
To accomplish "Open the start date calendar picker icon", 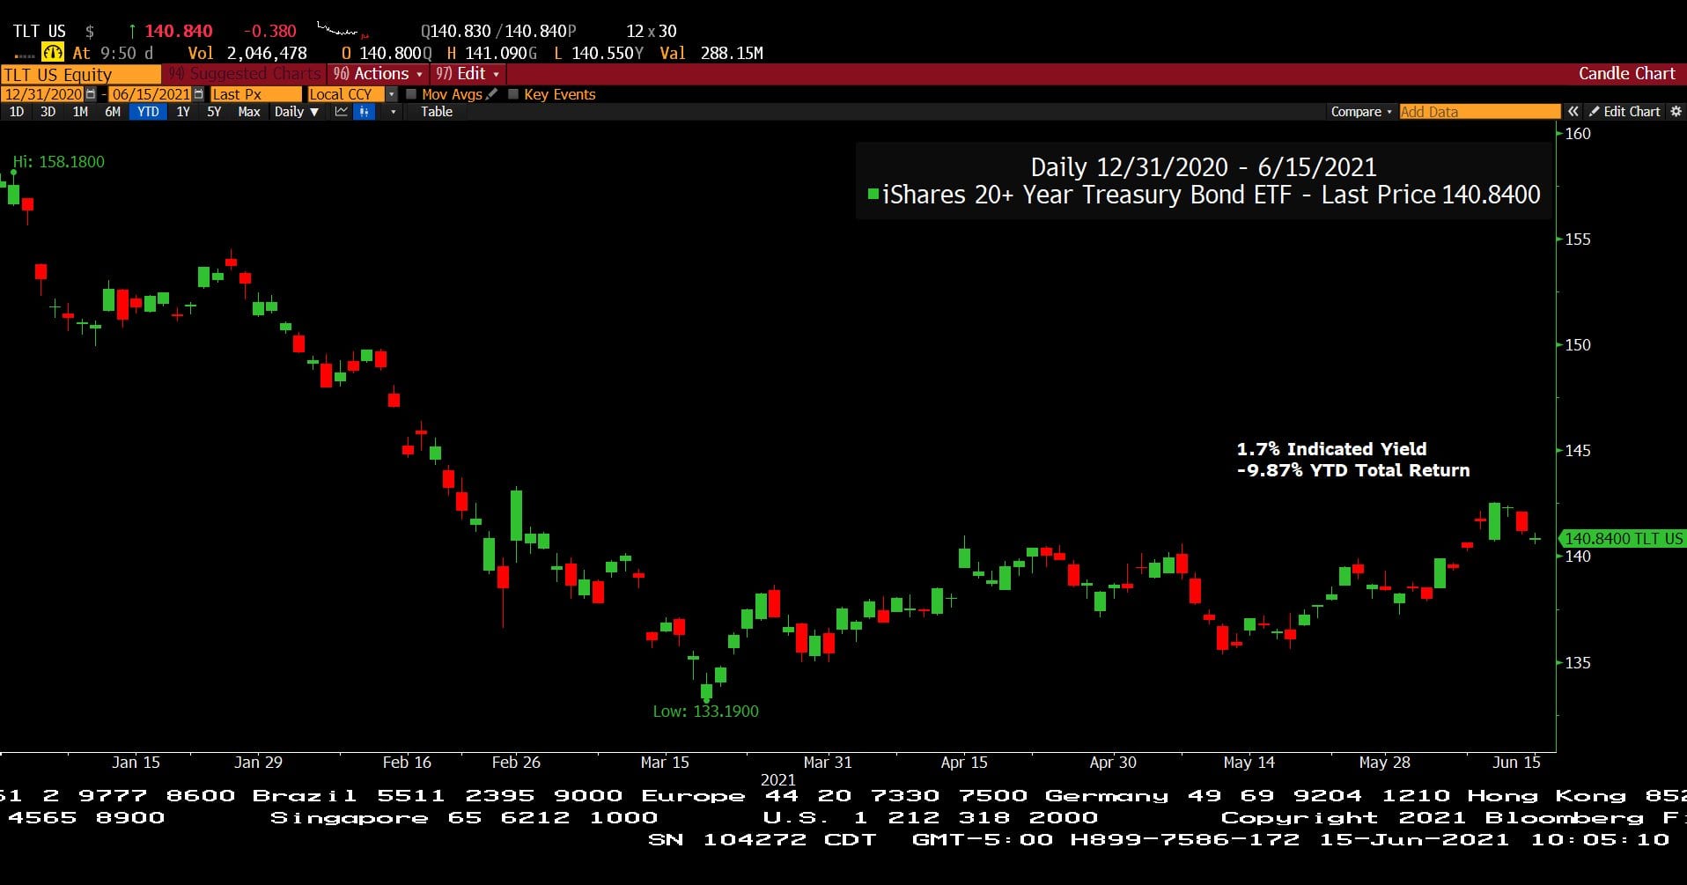I will pyautogui.click(x=91, y=94).
